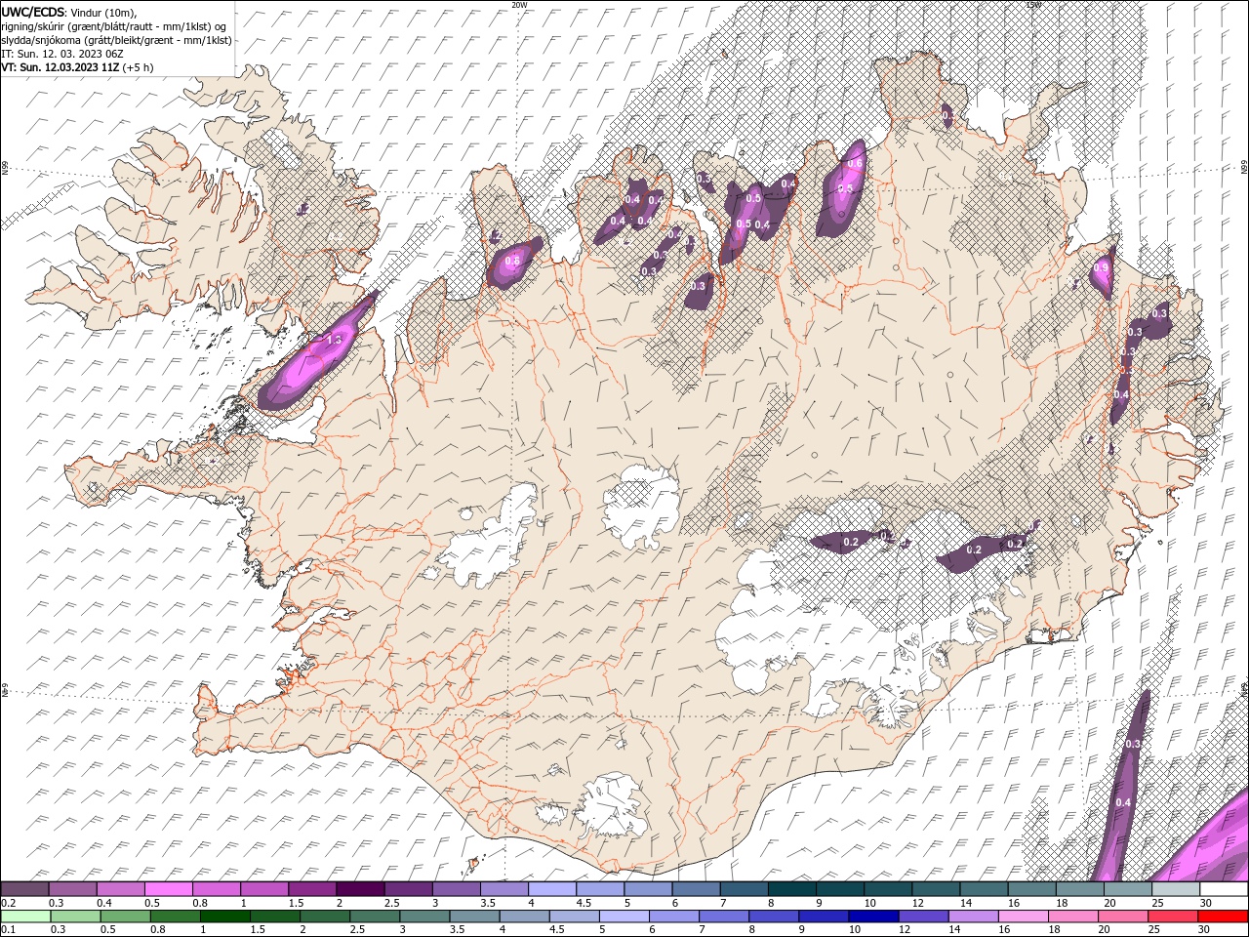The width and height of the screenshot is (1249, 937).
Task: Click the UWC/ECDS title text
Action: point(33,12)
